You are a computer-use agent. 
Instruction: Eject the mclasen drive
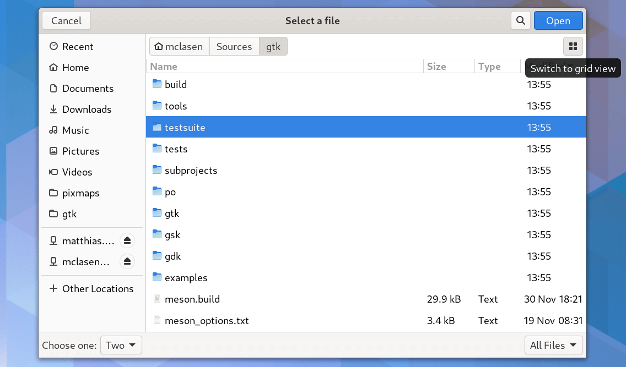click(127, 261)
